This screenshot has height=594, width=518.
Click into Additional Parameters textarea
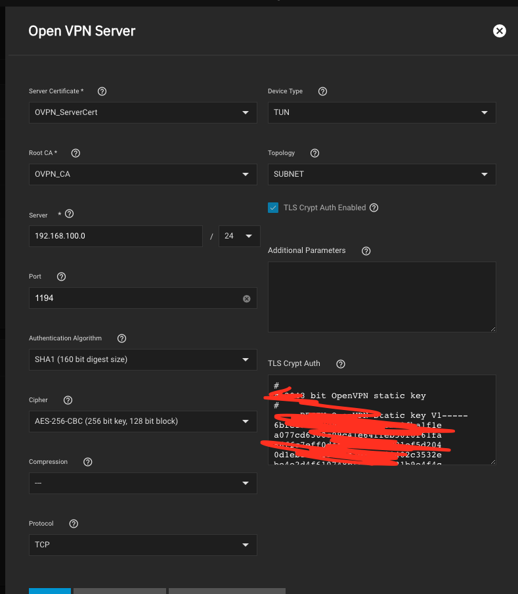382,297
